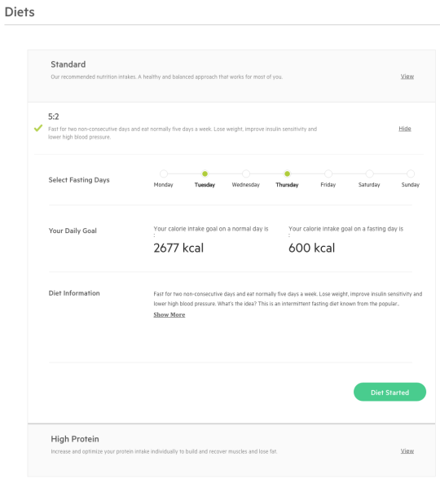Select Saturday as a fasting day

(369, 174)
